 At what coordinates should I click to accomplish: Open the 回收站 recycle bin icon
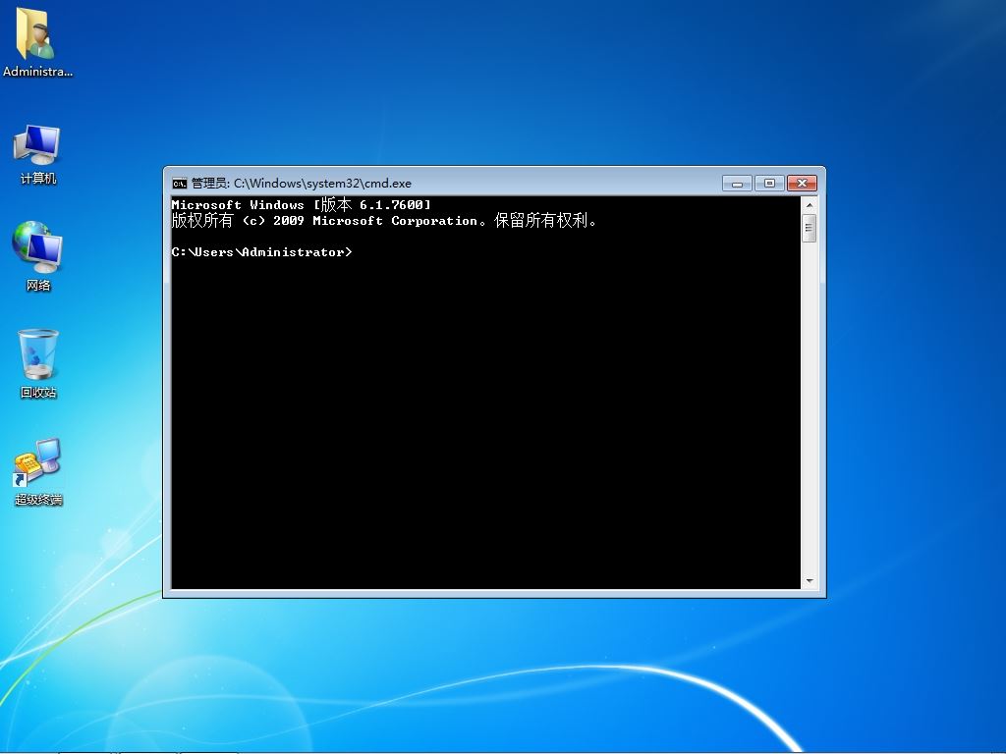38,363
